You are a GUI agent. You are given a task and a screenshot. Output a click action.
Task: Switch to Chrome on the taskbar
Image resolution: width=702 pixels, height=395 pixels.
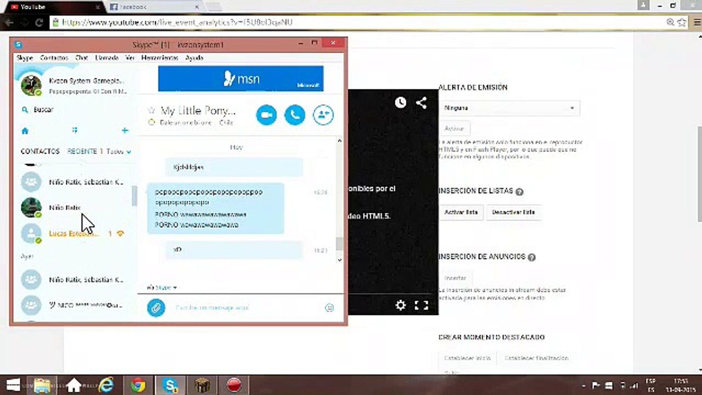pyautogui.click(x=138, y=385)
